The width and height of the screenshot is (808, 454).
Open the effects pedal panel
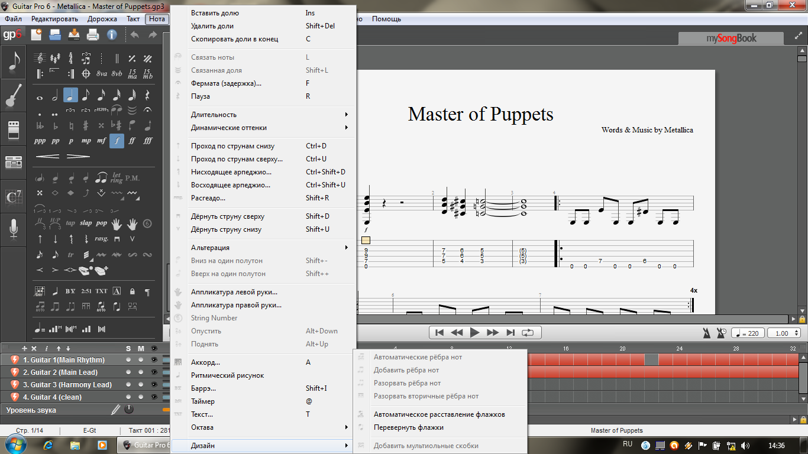coord(14,129)
